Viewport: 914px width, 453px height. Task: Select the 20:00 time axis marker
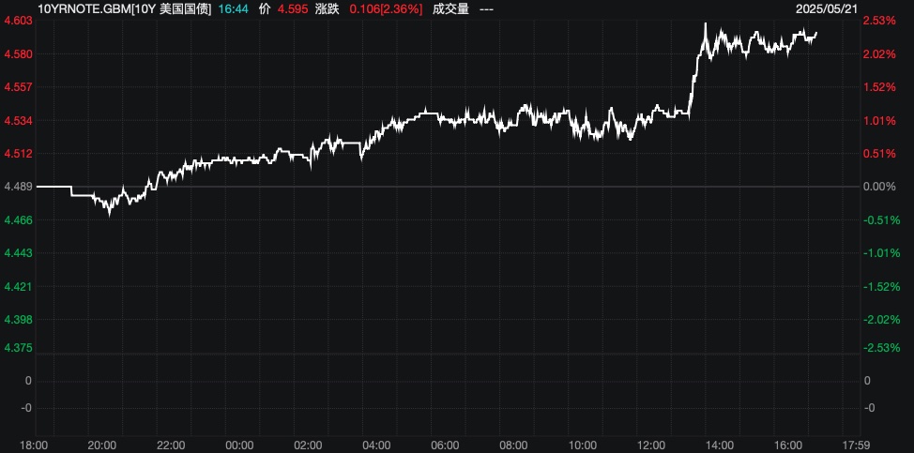point(102,445)
